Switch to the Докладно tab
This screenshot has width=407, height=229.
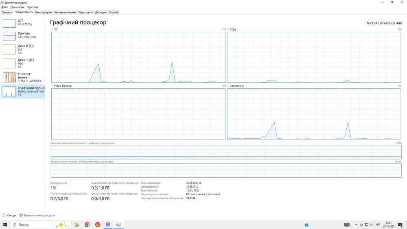point(101,12)
